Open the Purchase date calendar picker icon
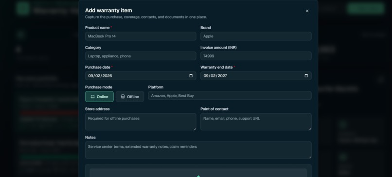This screenshot has width=392, height=177. click(191, 76)
